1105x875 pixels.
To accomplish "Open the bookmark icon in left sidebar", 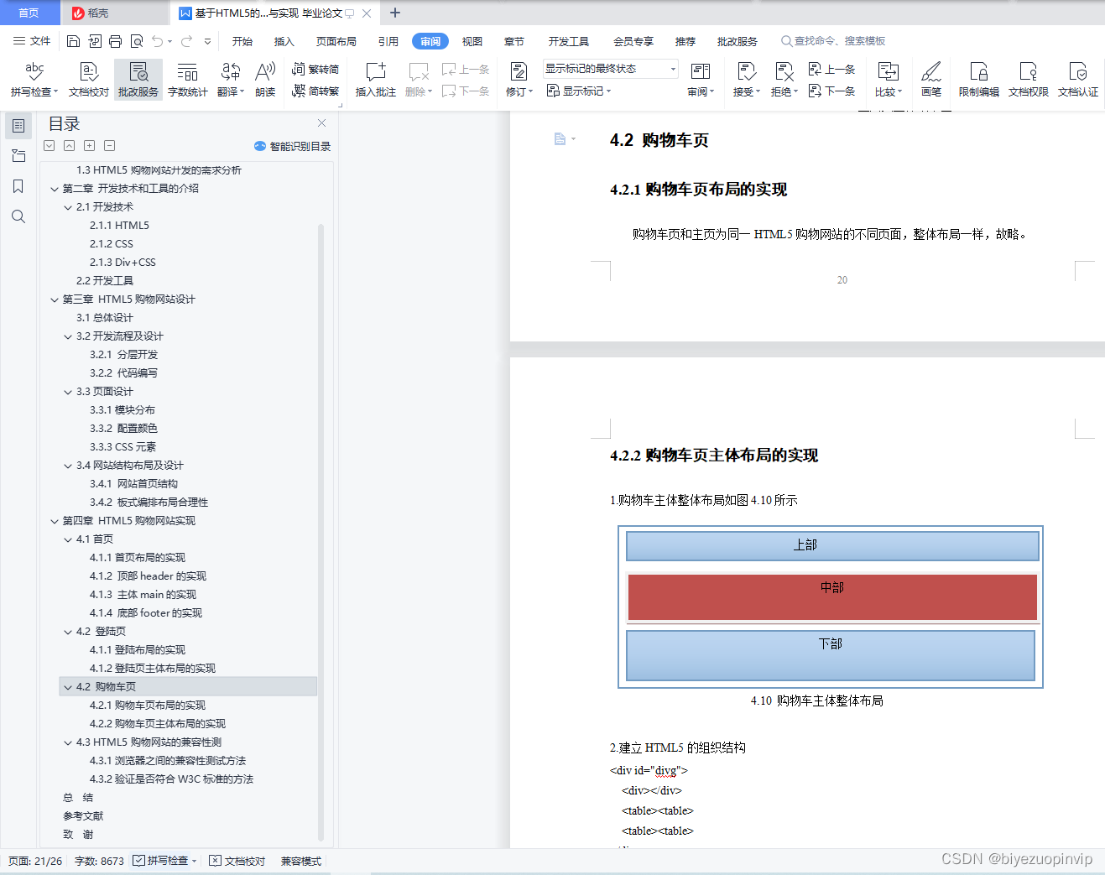I will (x=18, y=186).
